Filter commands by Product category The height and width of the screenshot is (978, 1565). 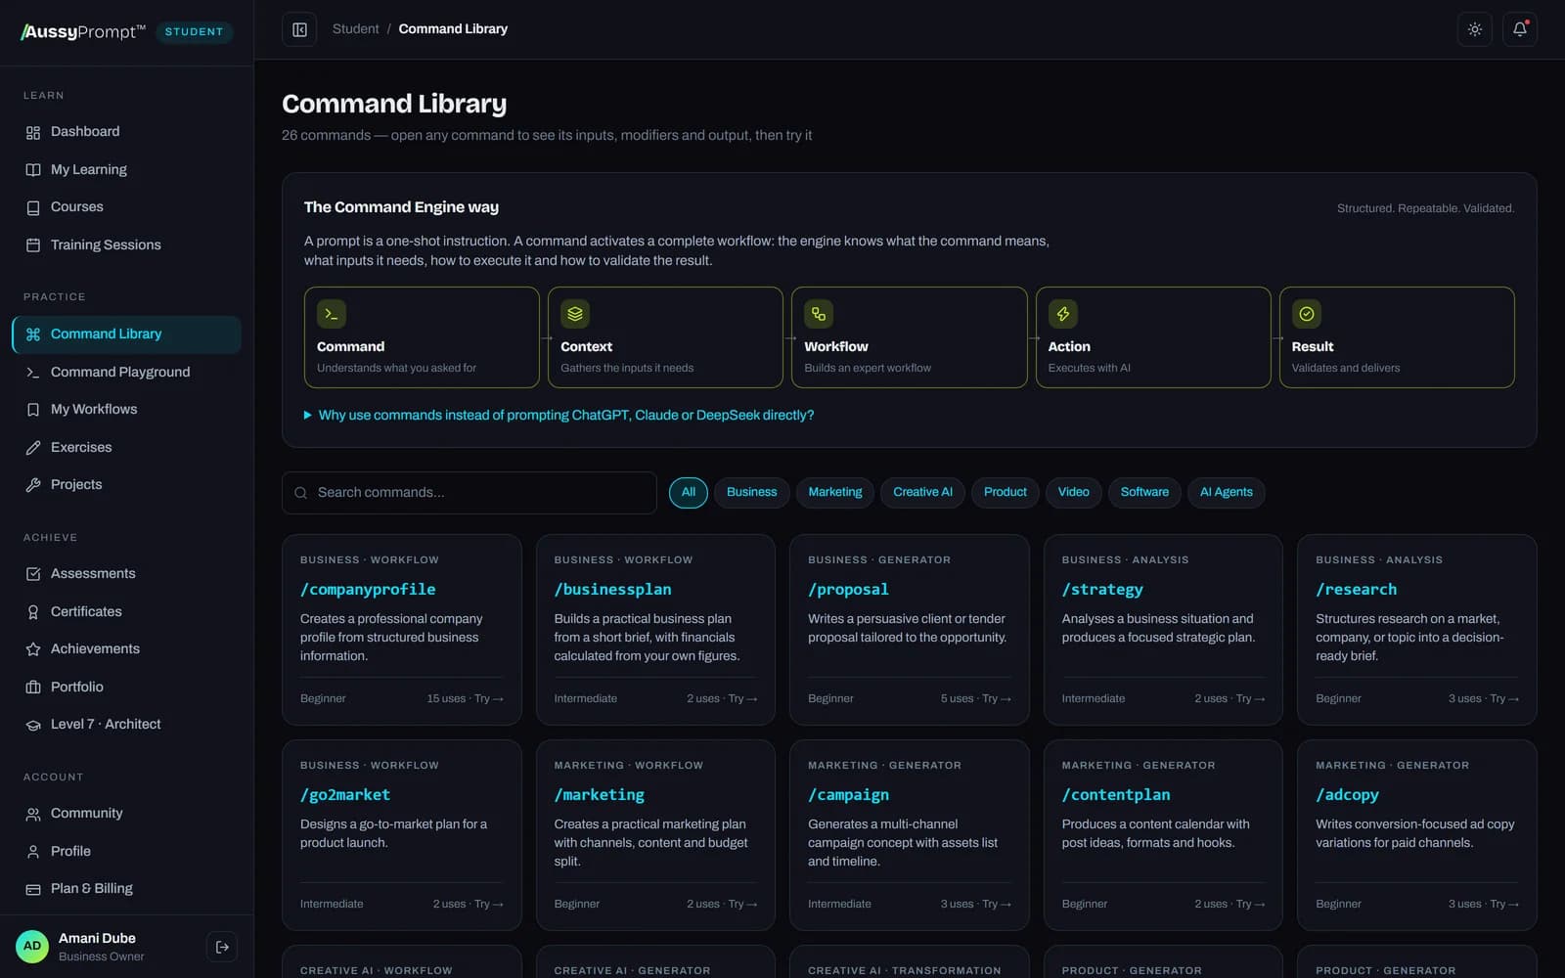click(x=1006, y=492)
